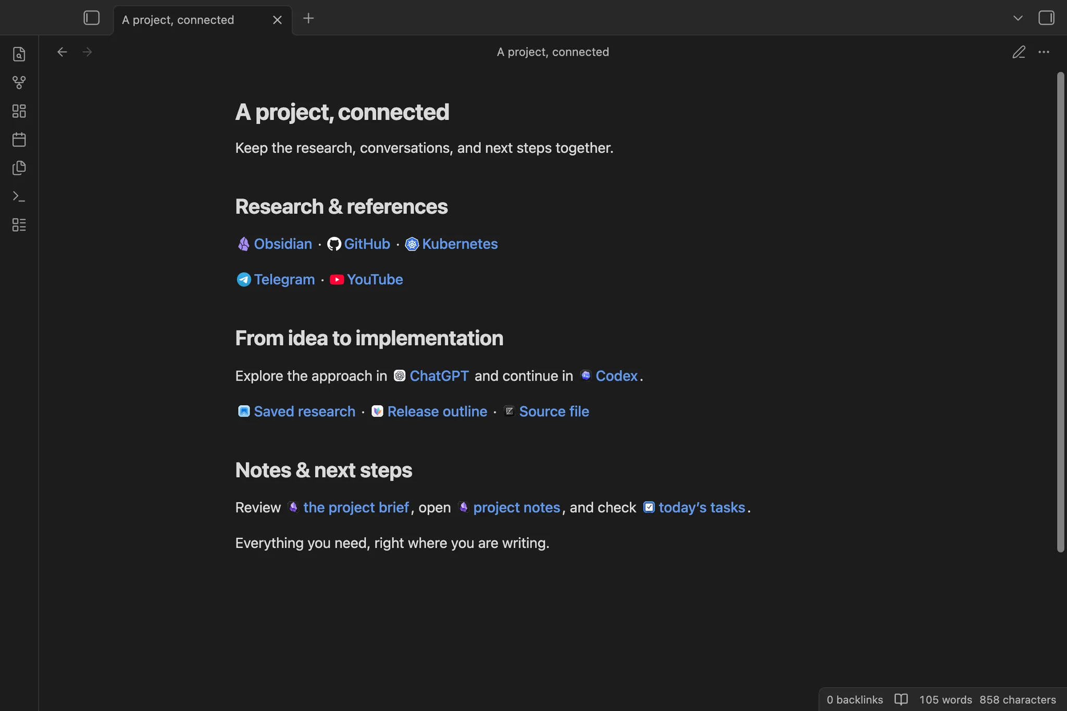
Task: Open the ChatGPT link
Action: [x=439, y=376]
